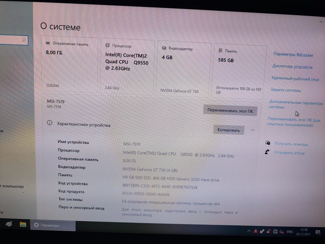Open Диспетчер устройств link
Screen dimensions: 325x244
coord(292,67)
